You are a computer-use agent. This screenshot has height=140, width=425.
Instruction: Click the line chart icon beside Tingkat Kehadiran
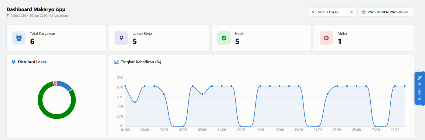click(116, 62)
